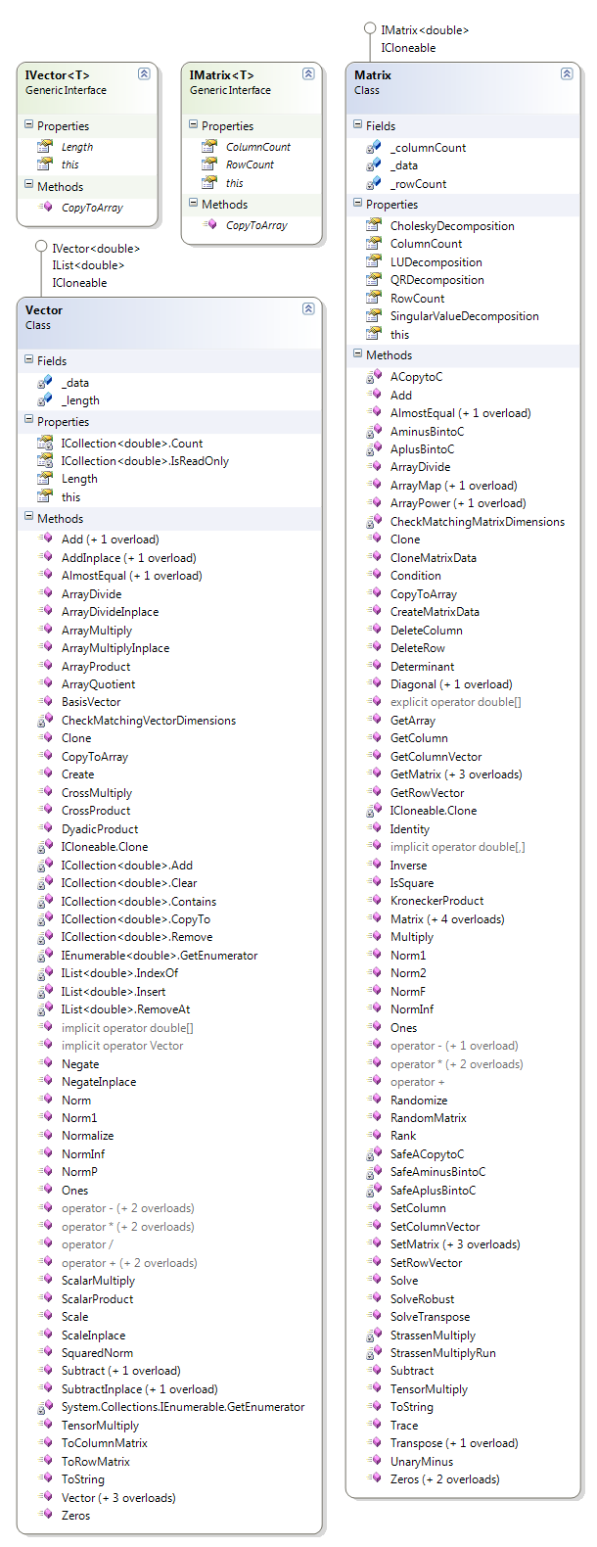Collapse the Fields section in Matrix class
Image resolution: width=597 pixels, height=1547 pixels.
(357, 125)
